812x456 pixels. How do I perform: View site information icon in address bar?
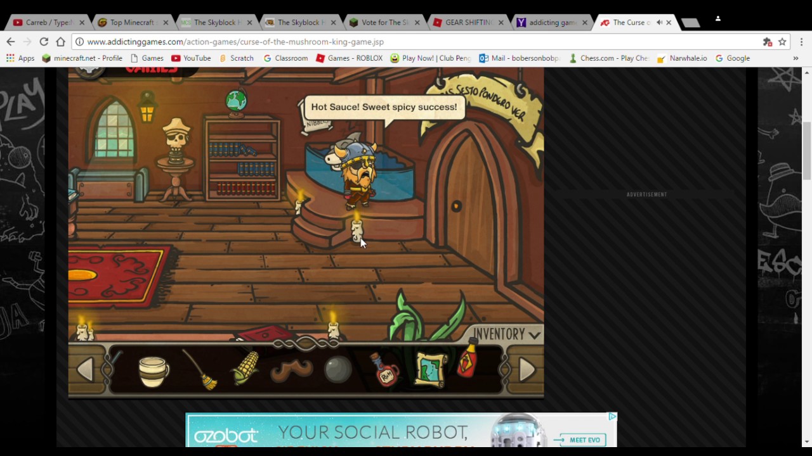[79, 42]
